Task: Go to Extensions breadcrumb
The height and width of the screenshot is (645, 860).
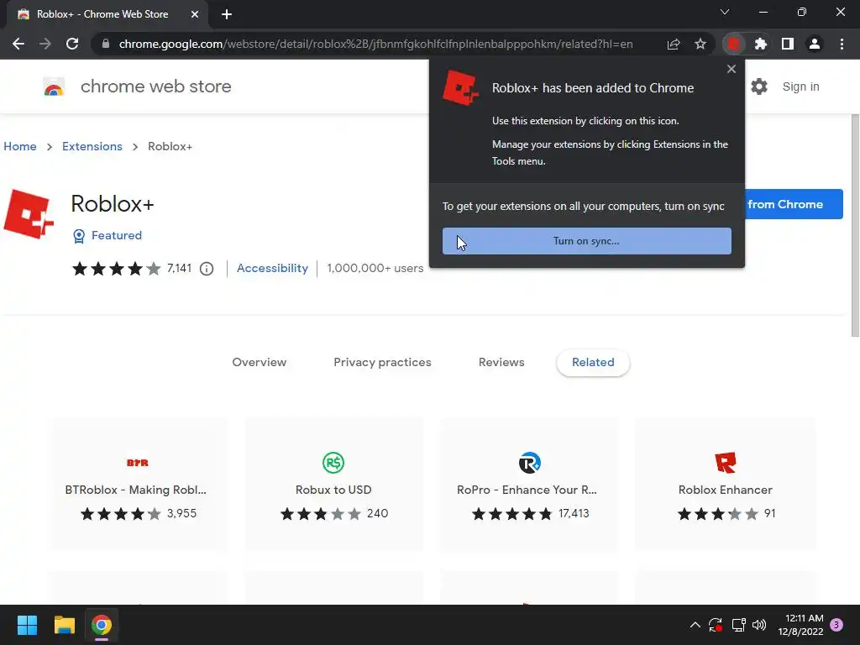Action: pyautogui.click(x=92, y=146)
